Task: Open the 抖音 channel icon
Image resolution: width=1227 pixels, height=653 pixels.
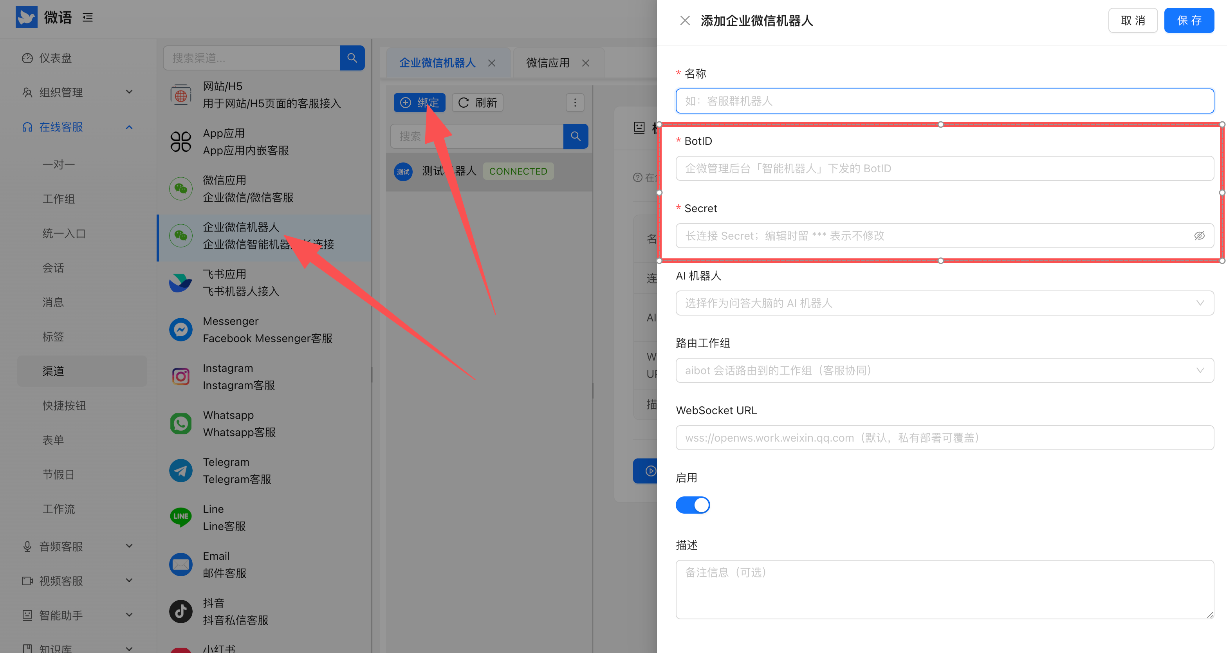Action: click(x=181, y=612)
